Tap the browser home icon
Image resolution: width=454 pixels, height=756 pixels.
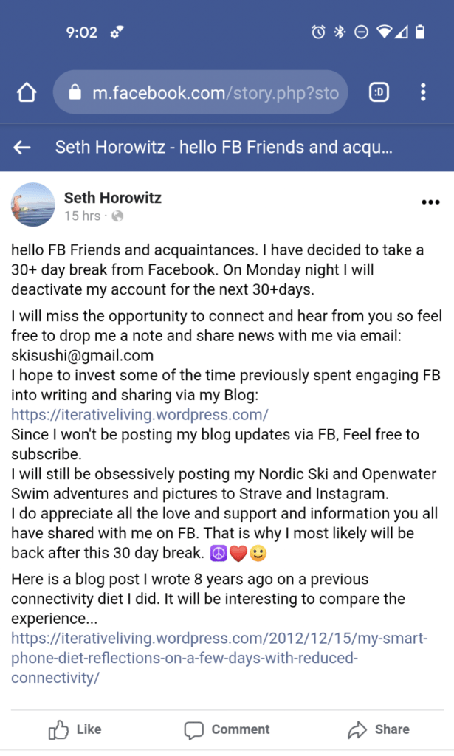tap(27, 92)
